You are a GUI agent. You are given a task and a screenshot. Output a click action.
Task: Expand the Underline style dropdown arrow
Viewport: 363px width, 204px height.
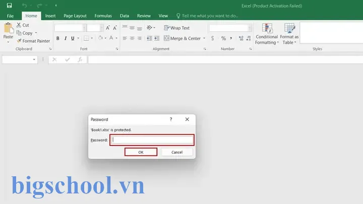[78, 38]
